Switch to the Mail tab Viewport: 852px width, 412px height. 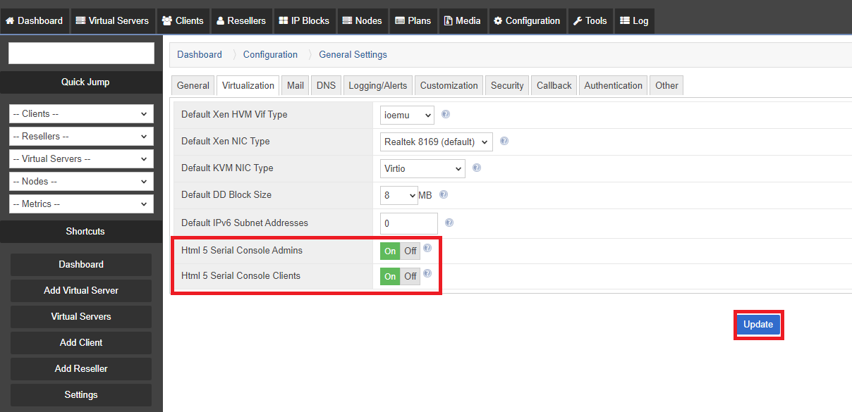(x=296, y=85)
